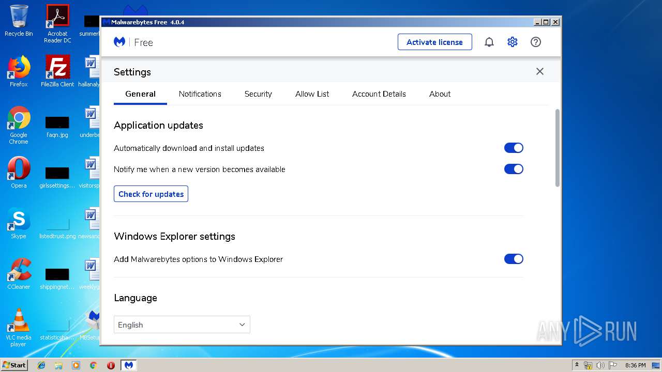Launch Acrobat Reader DC from the desktop

coord(57,23)
